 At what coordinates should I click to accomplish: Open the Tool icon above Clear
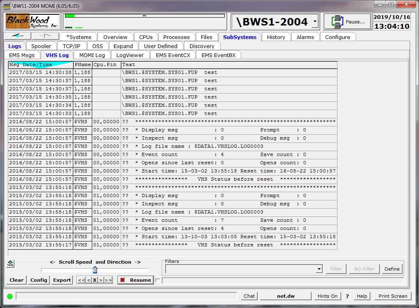click(x=10, y=264)
